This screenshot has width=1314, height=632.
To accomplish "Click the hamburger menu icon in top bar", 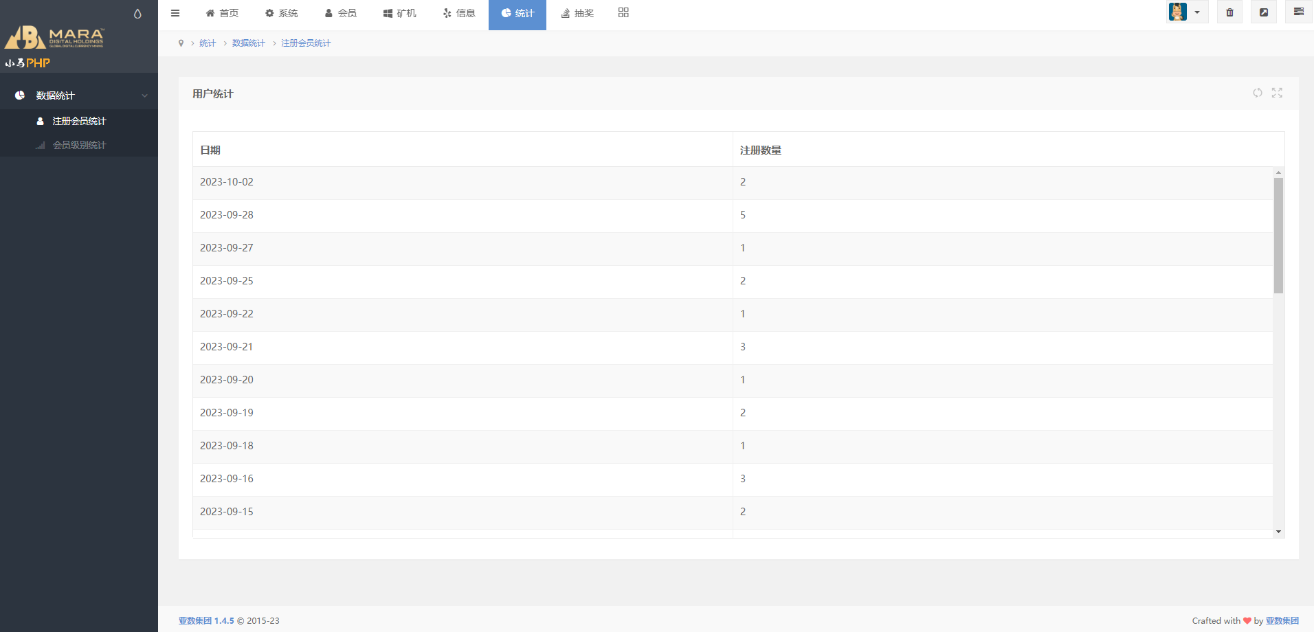I will [175, 13].
